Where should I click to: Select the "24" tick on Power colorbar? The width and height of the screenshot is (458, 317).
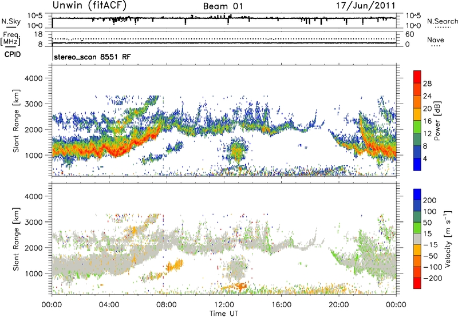coord(427,96)
